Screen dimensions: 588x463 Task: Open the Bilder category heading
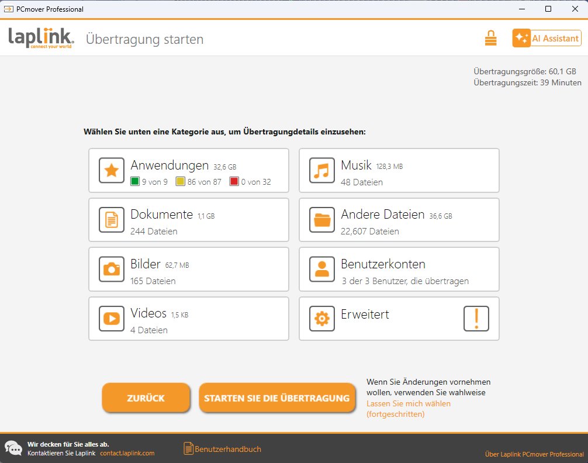146,264
